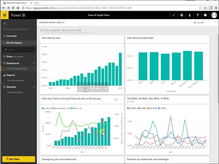This screenshot has height=164, width=219.
Task: Open the Hull value by underwriter tile title
Action: (140, 38)
